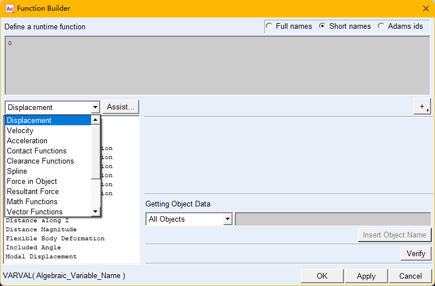Click inside the runtime function text area
The height and width of the screenshot is (286, 435).
pos(217,65)
